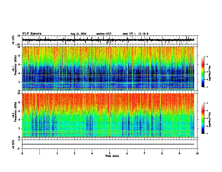
Task: Click the ch.1(V) axis label of the waveform panel
Action: [13, 40]
